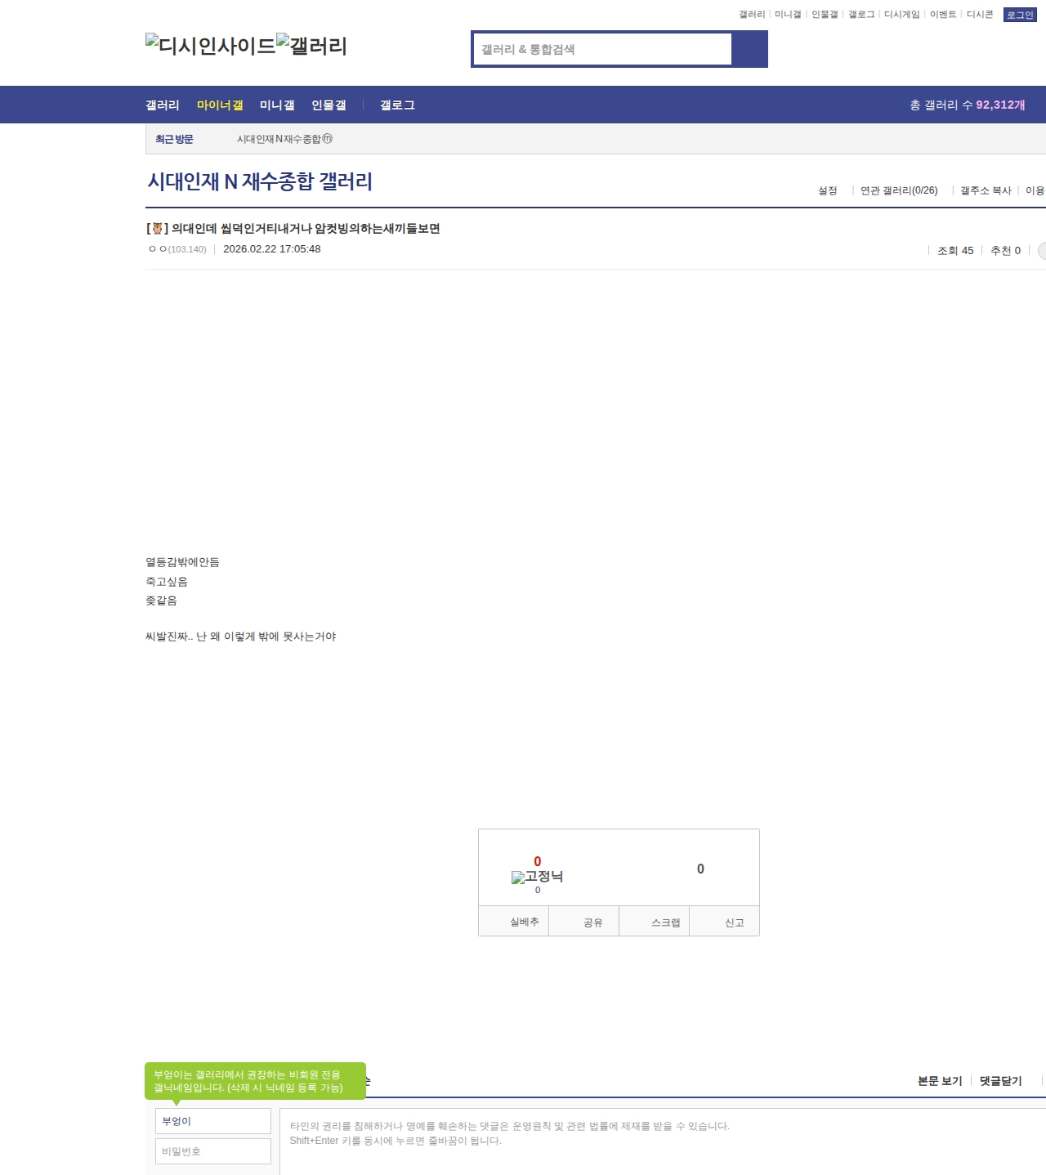Focus the comment text area
Screen dimensions: 1046x1175
click(663, 1141)
